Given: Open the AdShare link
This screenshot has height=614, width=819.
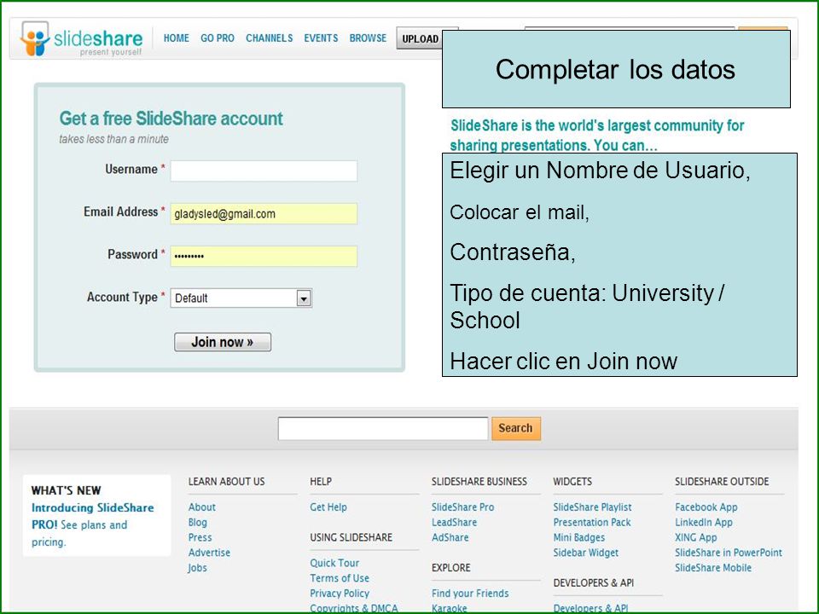Looking at the screenshot, I should point(450,537).
